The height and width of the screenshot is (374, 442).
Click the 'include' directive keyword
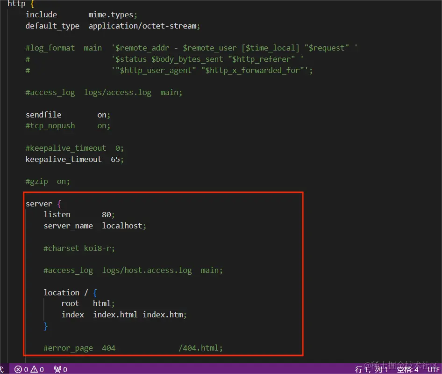point(41,15)
